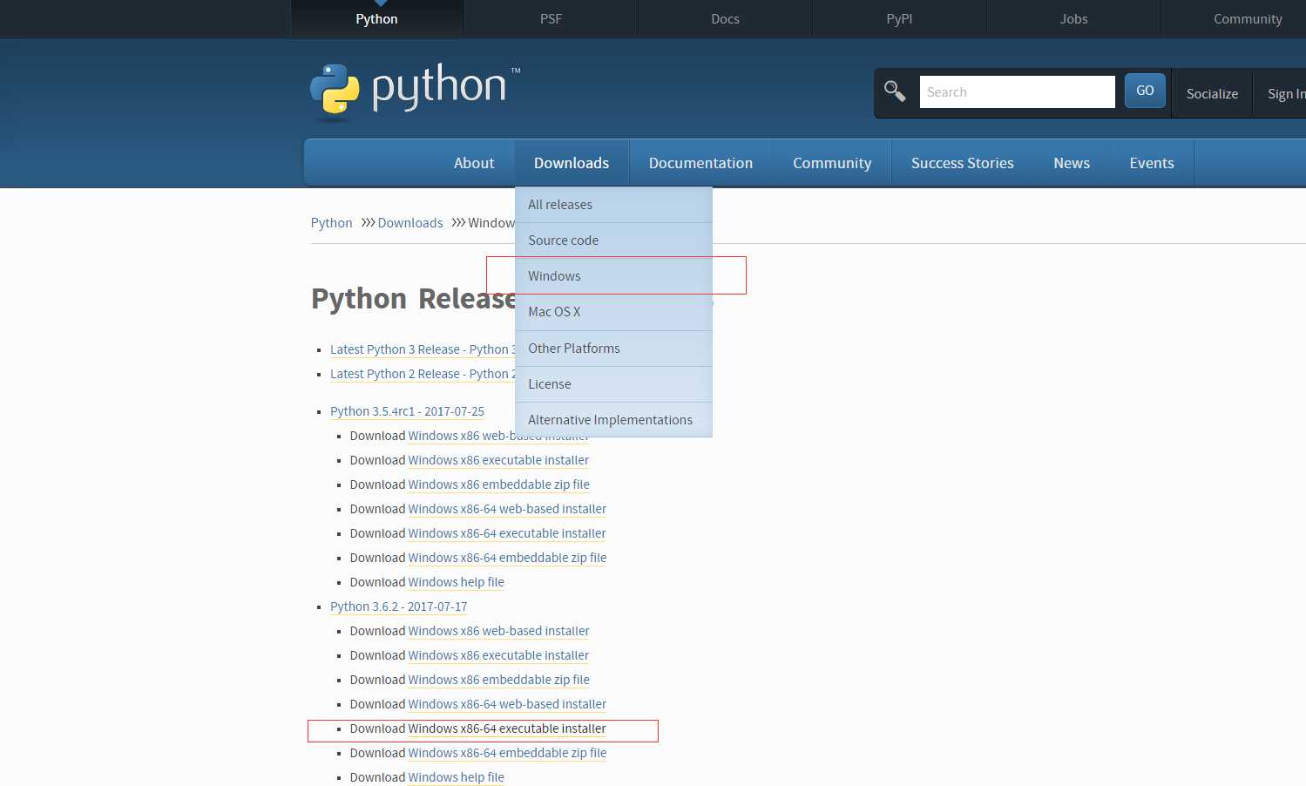Switch to the Docs tab

725,18
